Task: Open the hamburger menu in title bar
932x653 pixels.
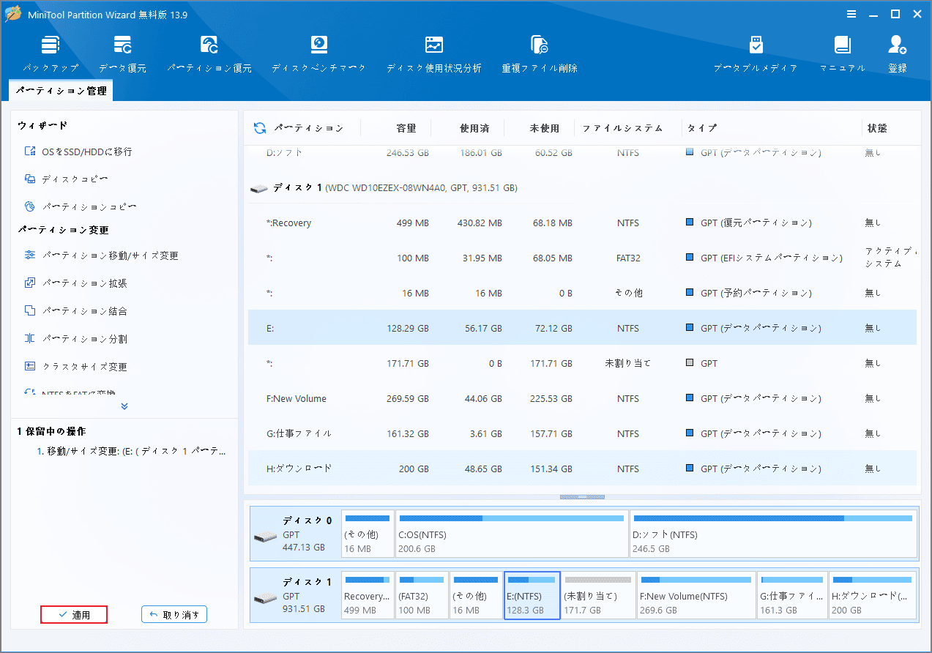Action: point(851,14)
